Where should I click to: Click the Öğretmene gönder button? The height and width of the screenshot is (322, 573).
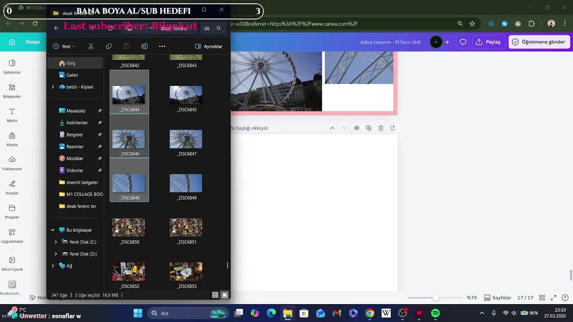(539, 42)
